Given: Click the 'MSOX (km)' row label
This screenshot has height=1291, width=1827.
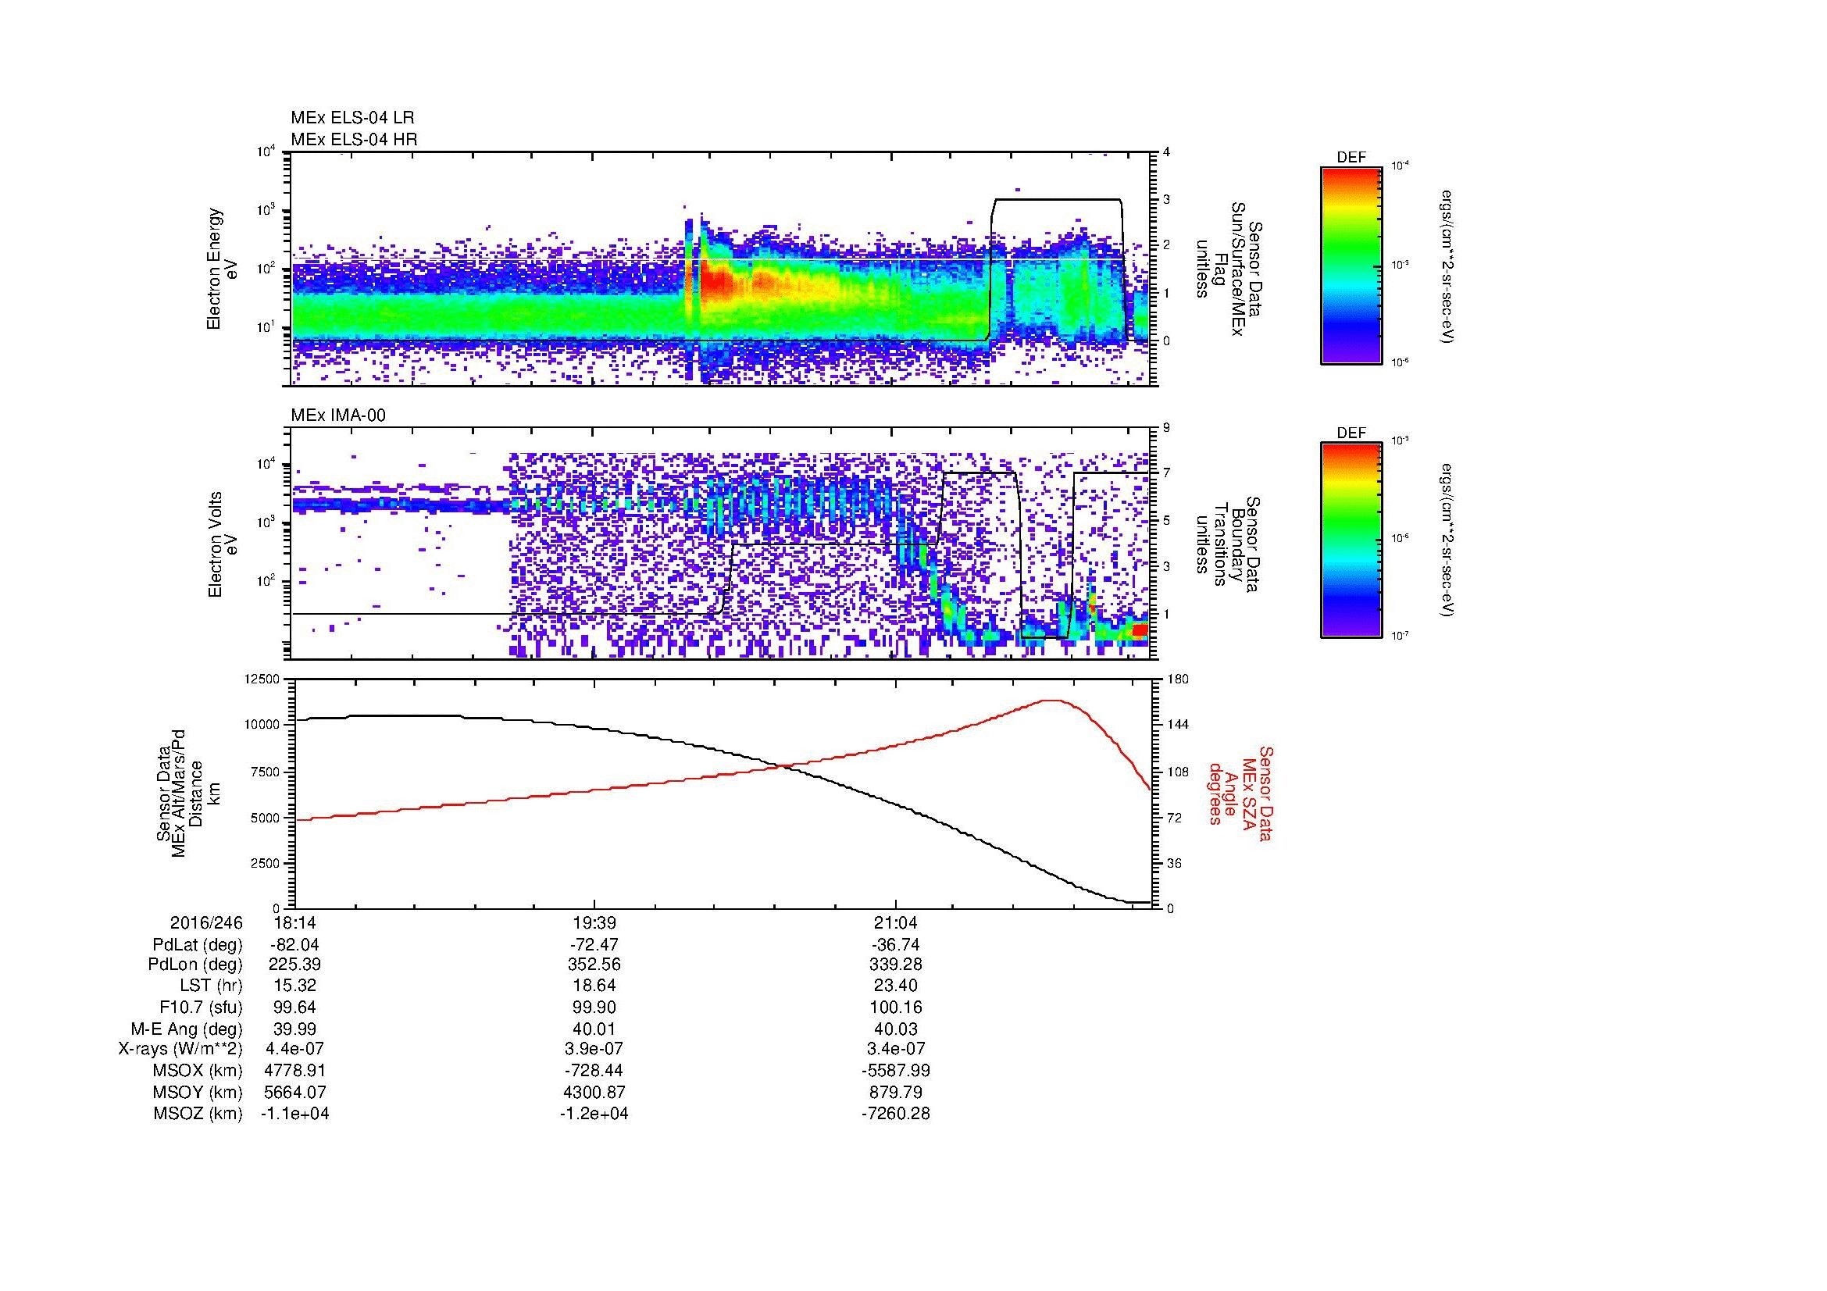Looking at the screenshot, I should point(198,1071).
